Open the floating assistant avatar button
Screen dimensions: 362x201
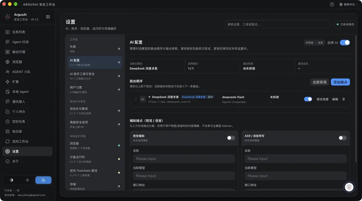pos(349,187)
